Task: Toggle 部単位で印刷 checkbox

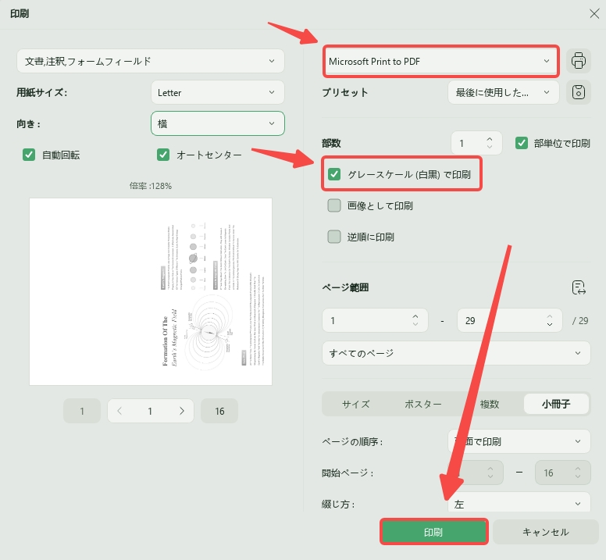Action: click(522, 143)
